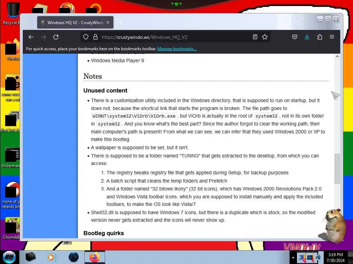Open the black box taskbar icon
Screen dimensions: 353x264
(x=30, y=257)
